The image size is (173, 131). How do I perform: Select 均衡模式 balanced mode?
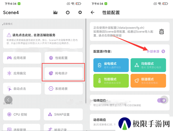(148, 65)
